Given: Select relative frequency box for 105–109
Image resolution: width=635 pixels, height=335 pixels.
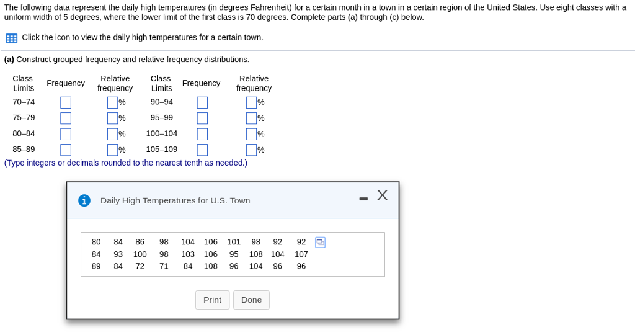Looking at the screenshot, I should coord(252,150).
